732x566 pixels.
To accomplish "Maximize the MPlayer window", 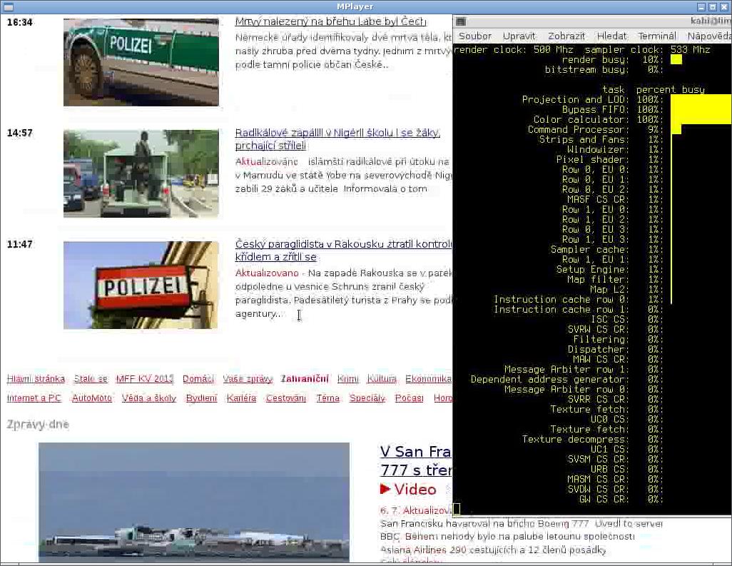I will [x=712, y=6].
